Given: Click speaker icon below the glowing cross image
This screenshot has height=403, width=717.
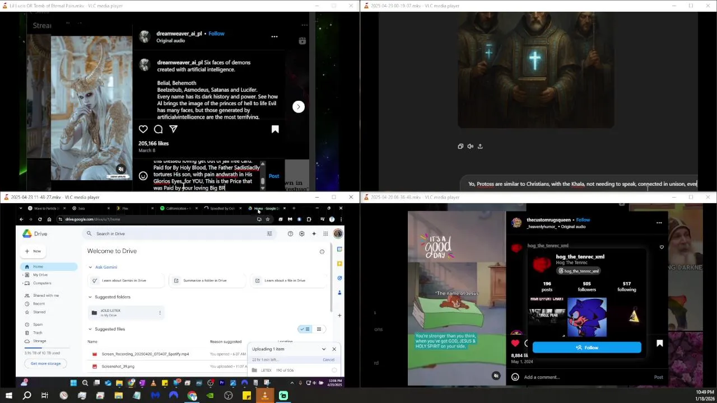Looking at the screenshot, I should [470, 146].
